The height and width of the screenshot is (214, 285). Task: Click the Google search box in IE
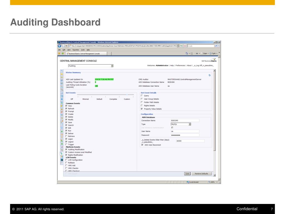pos(201,46)
